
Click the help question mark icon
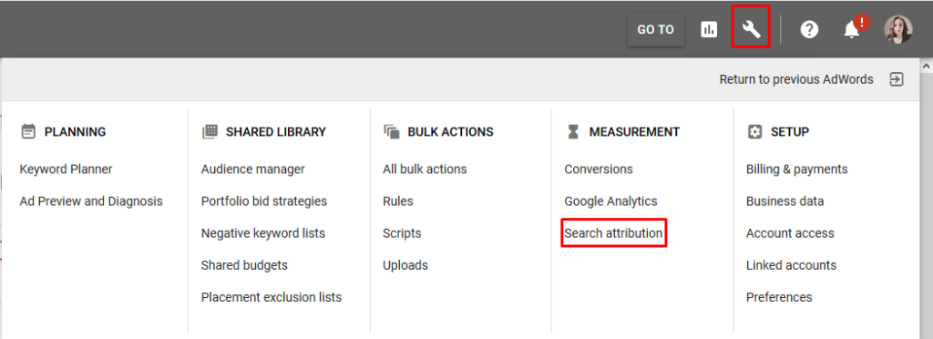click(x=809, y=29)
